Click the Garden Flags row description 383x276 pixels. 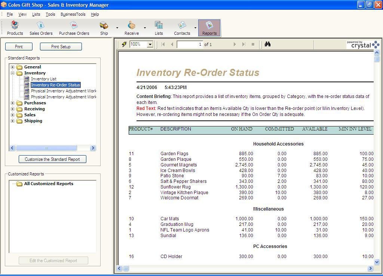point(174,154)
